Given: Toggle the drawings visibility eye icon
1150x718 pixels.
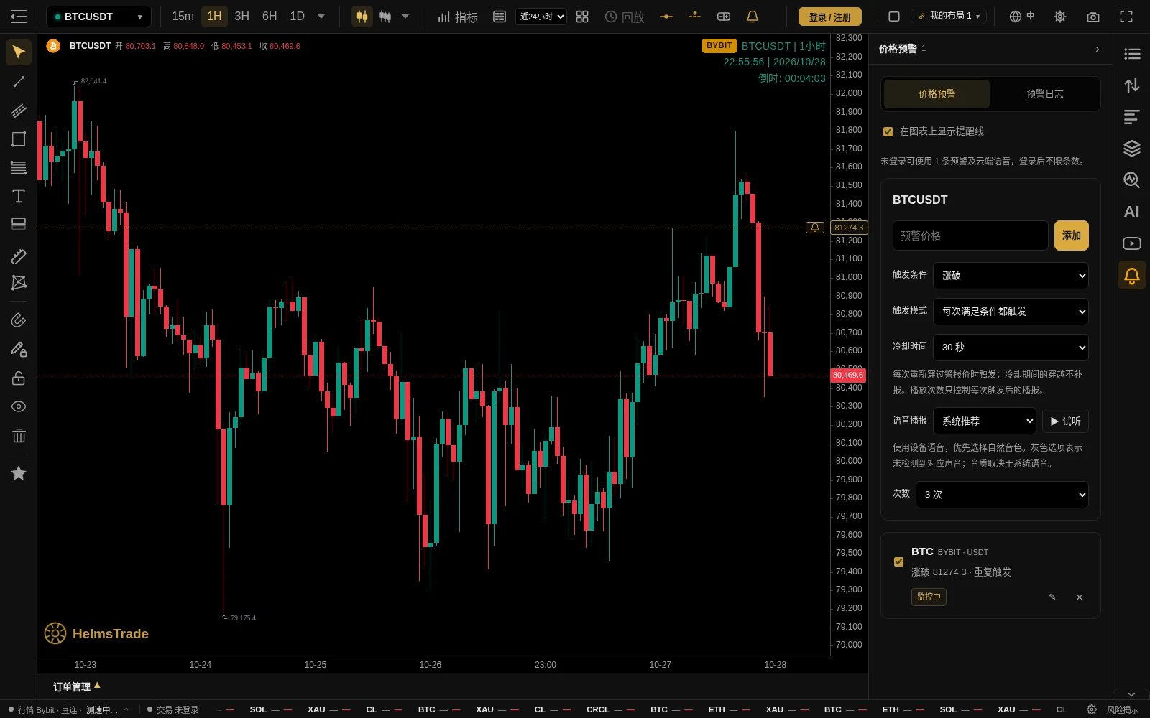Looking at the screenshot, I should point(19,406).
